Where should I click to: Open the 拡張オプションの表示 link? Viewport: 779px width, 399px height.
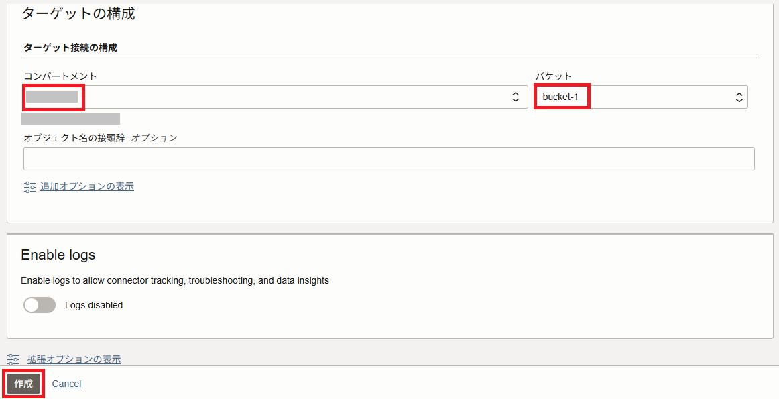point(74,359)
